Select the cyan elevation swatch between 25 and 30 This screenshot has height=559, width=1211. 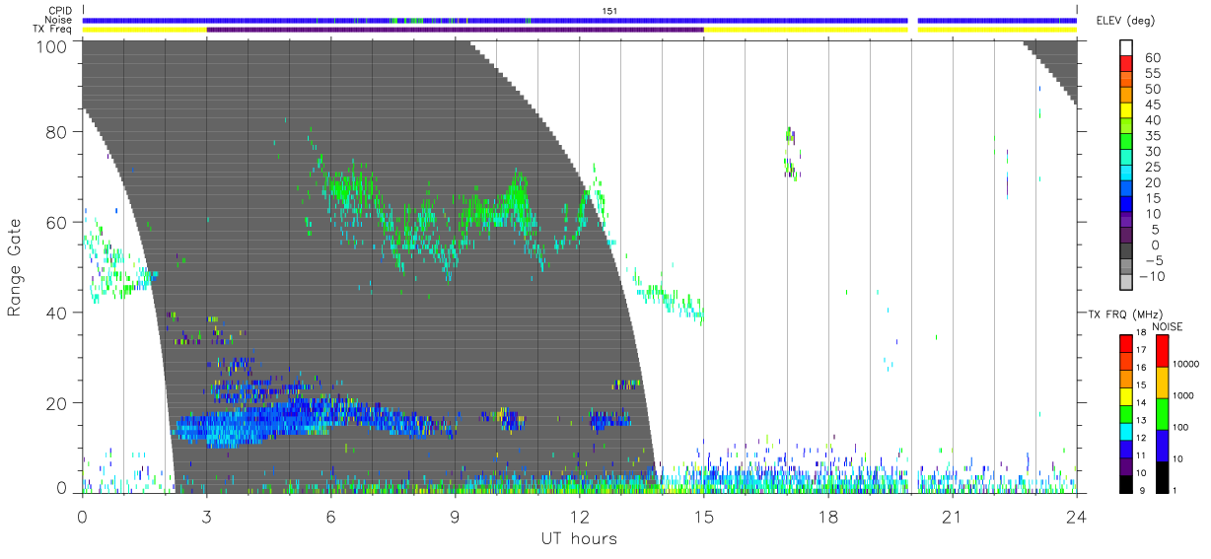click(x=1126, y=156)
